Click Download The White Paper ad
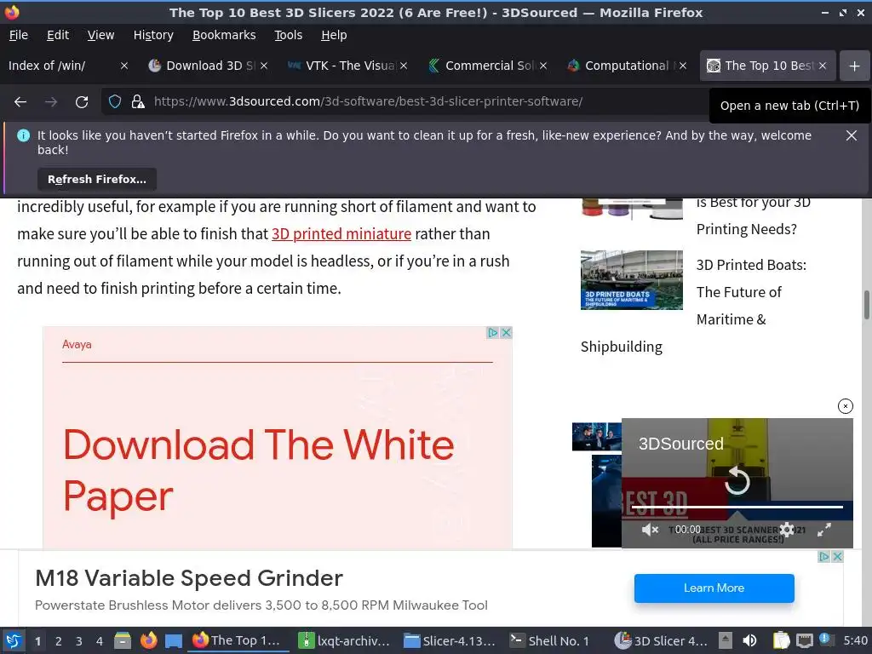Image resolution: width=872 pixels, height=654 pixels. [258, 470]
